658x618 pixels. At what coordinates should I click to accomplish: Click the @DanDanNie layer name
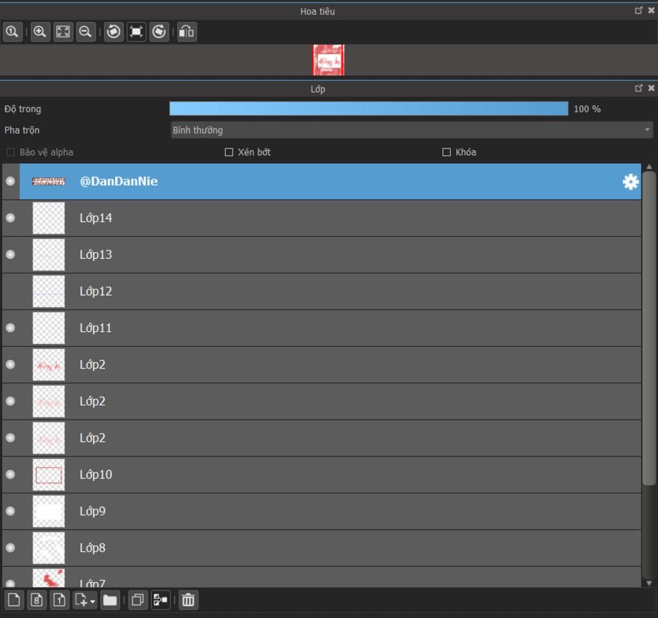[119, 181]
